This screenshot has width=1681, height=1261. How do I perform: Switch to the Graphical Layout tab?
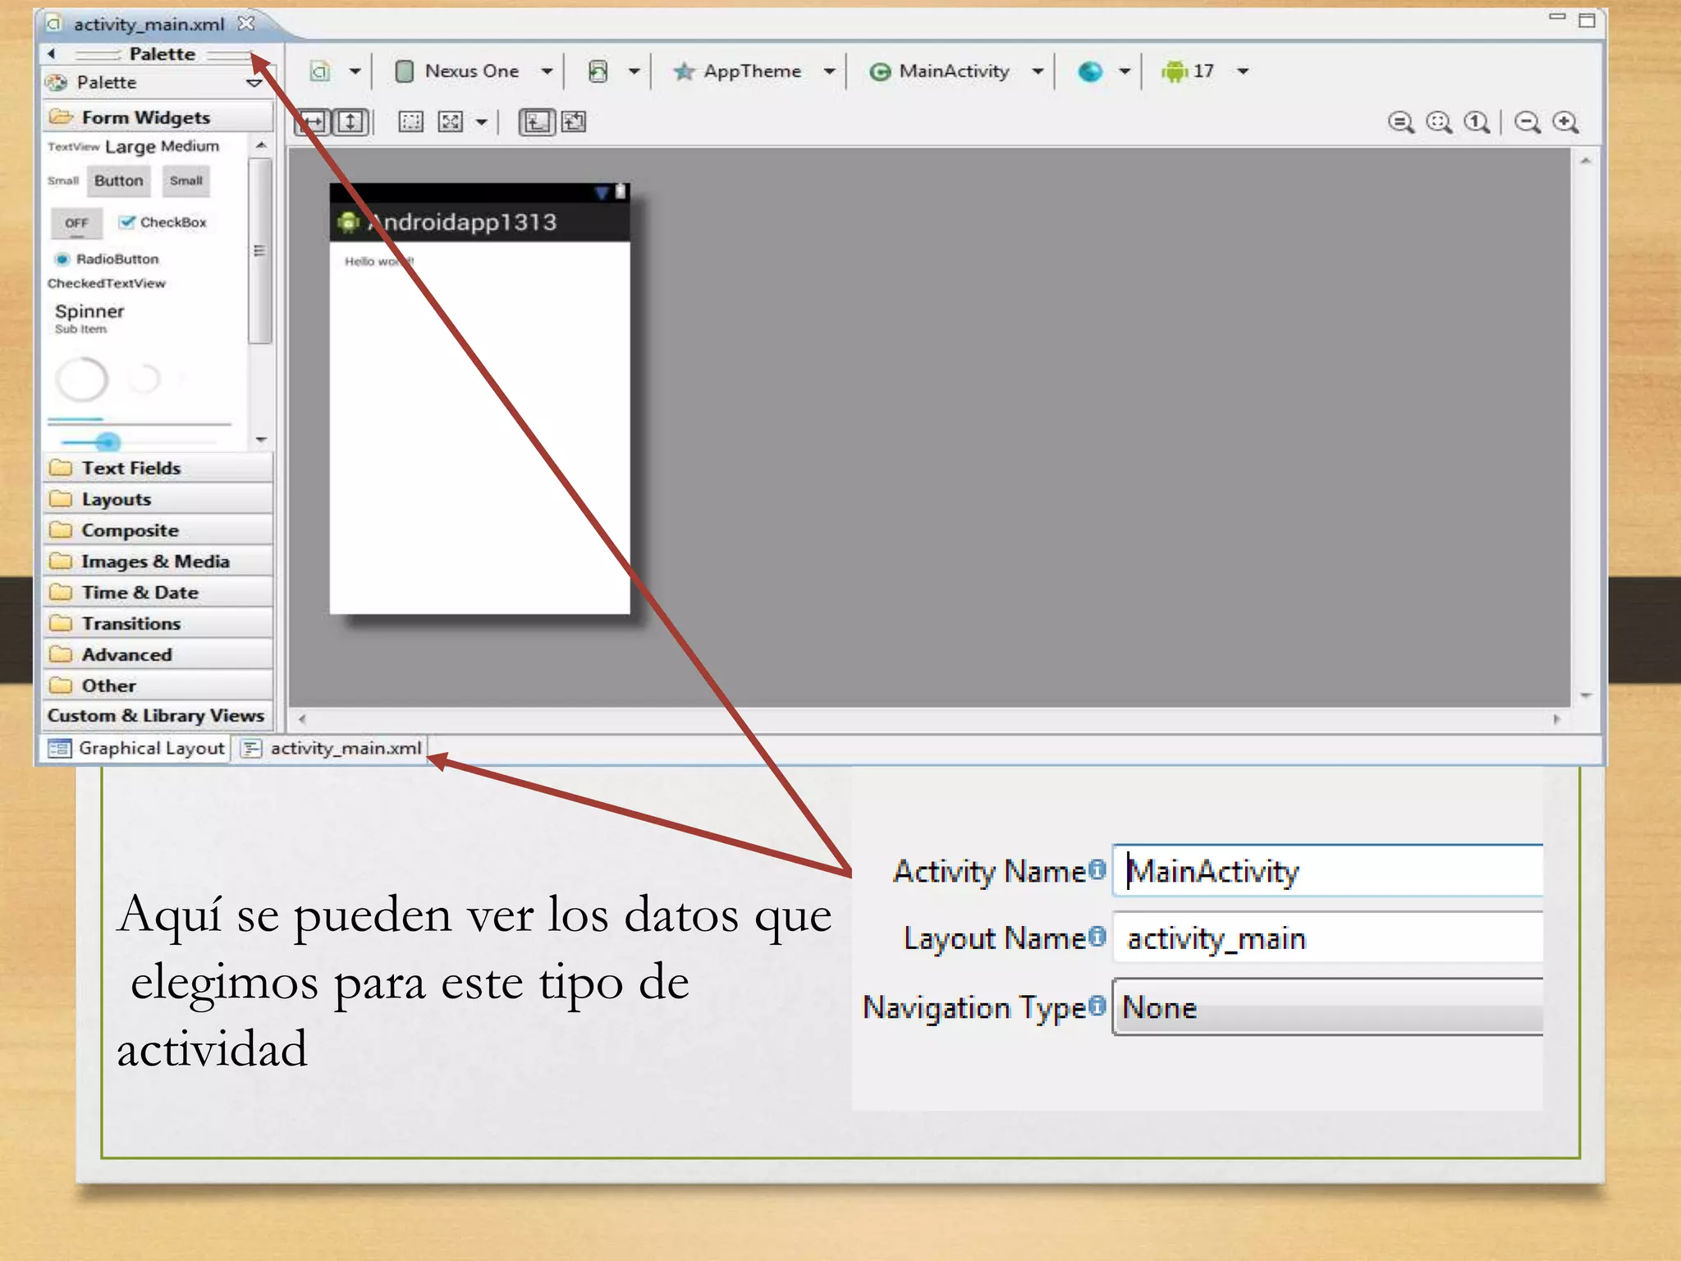(136, 748)
